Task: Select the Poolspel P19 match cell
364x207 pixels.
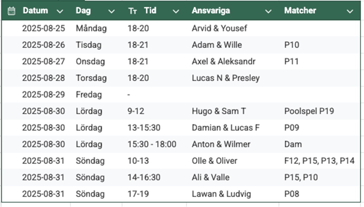Action: tap(309, 111)
